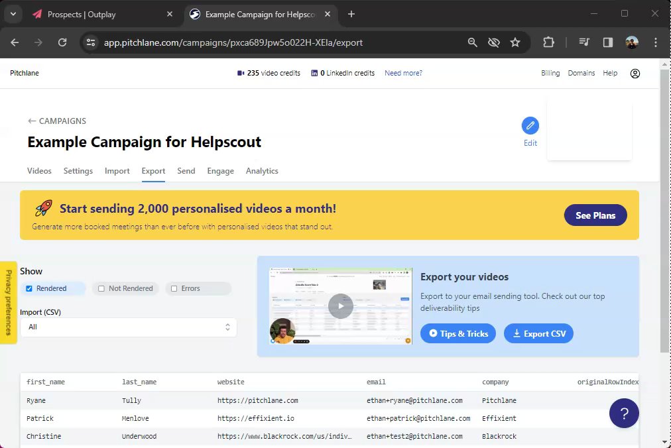
Task: Click the See Plans button
Action: click(595, 215)
